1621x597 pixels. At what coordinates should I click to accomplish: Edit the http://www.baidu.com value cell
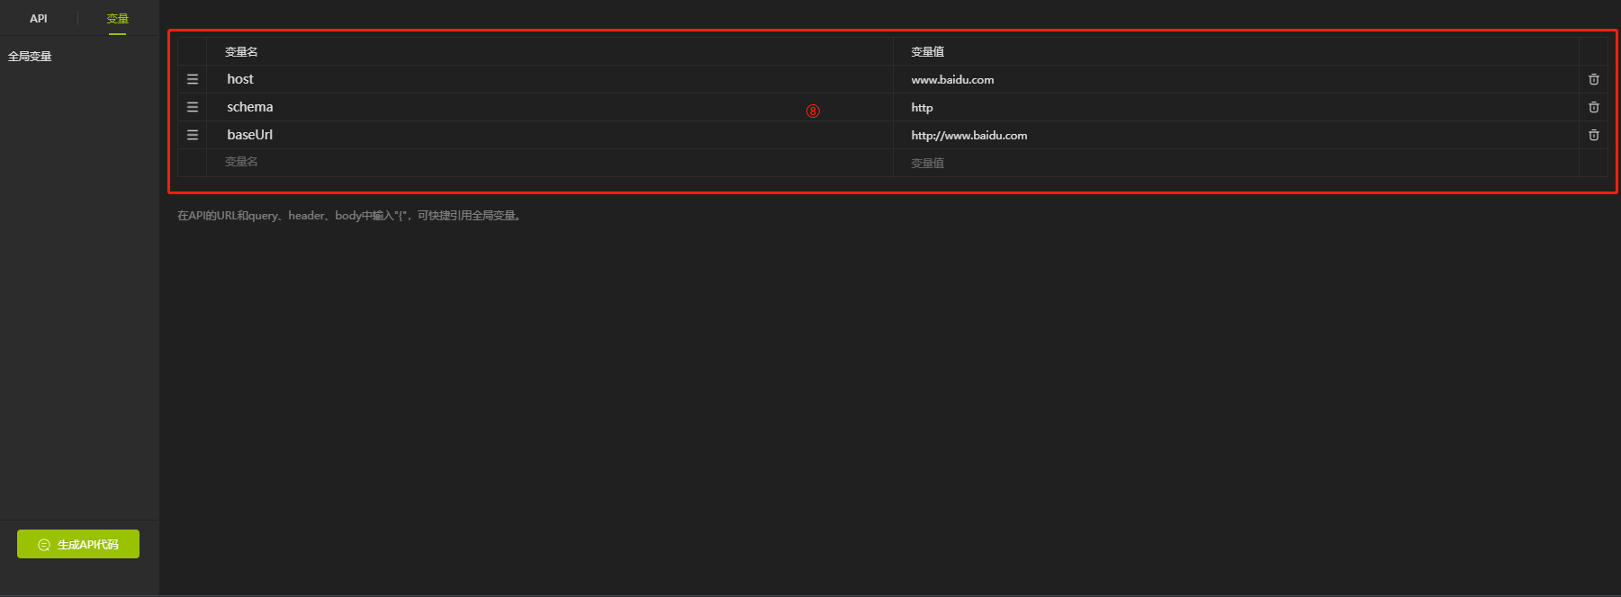1236,135
